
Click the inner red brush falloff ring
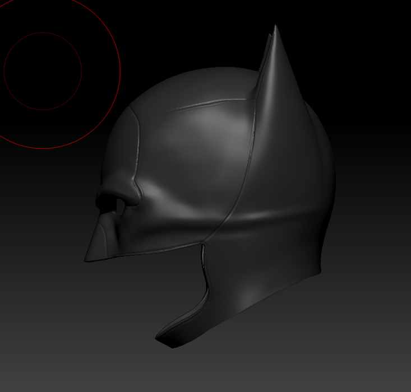click(x=81, y=71)
